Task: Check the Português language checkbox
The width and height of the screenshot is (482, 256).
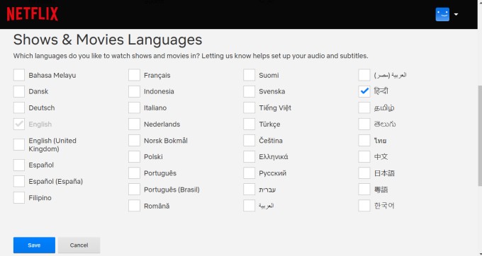Action: (135, 173)
